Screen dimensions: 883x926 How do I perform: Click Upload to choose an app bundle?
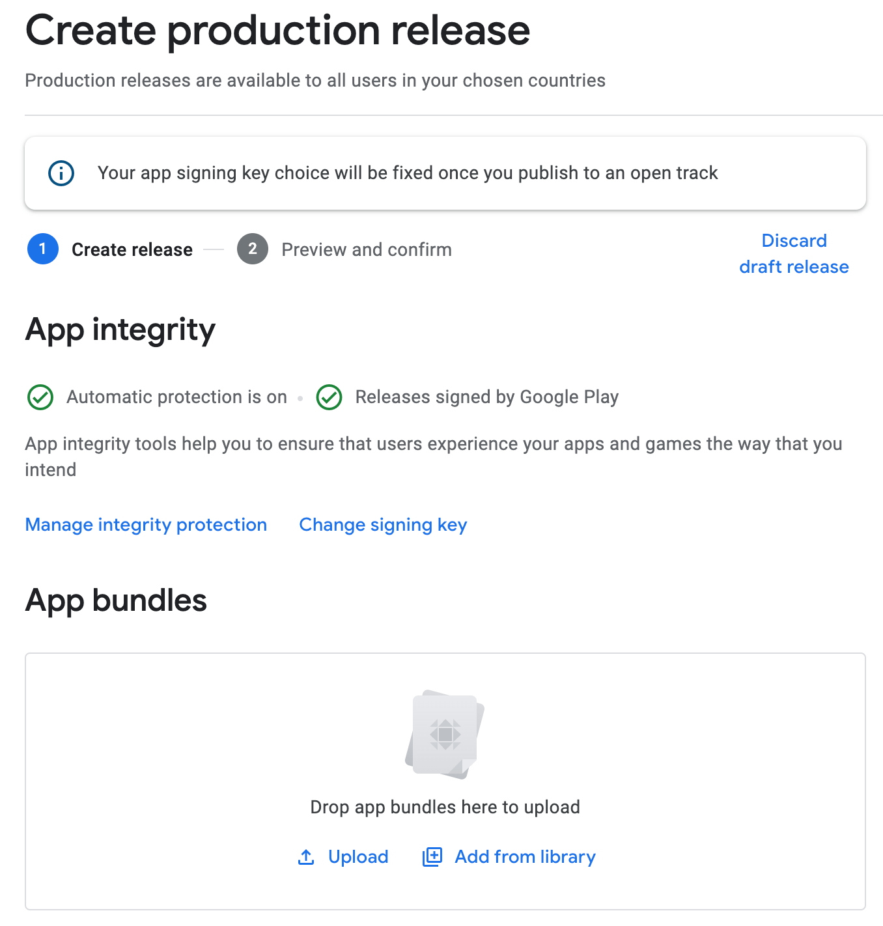click(357, 857)
